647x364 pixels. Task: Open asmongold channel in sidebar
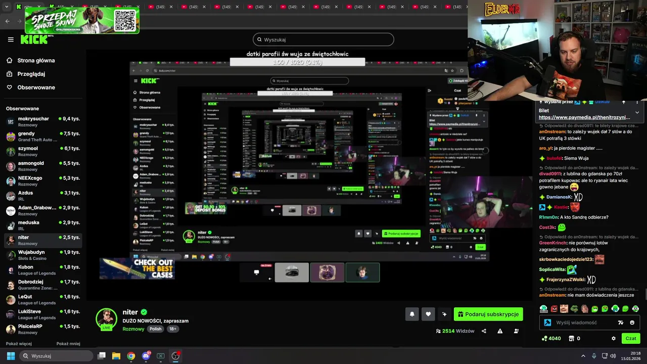pos(42,166)
